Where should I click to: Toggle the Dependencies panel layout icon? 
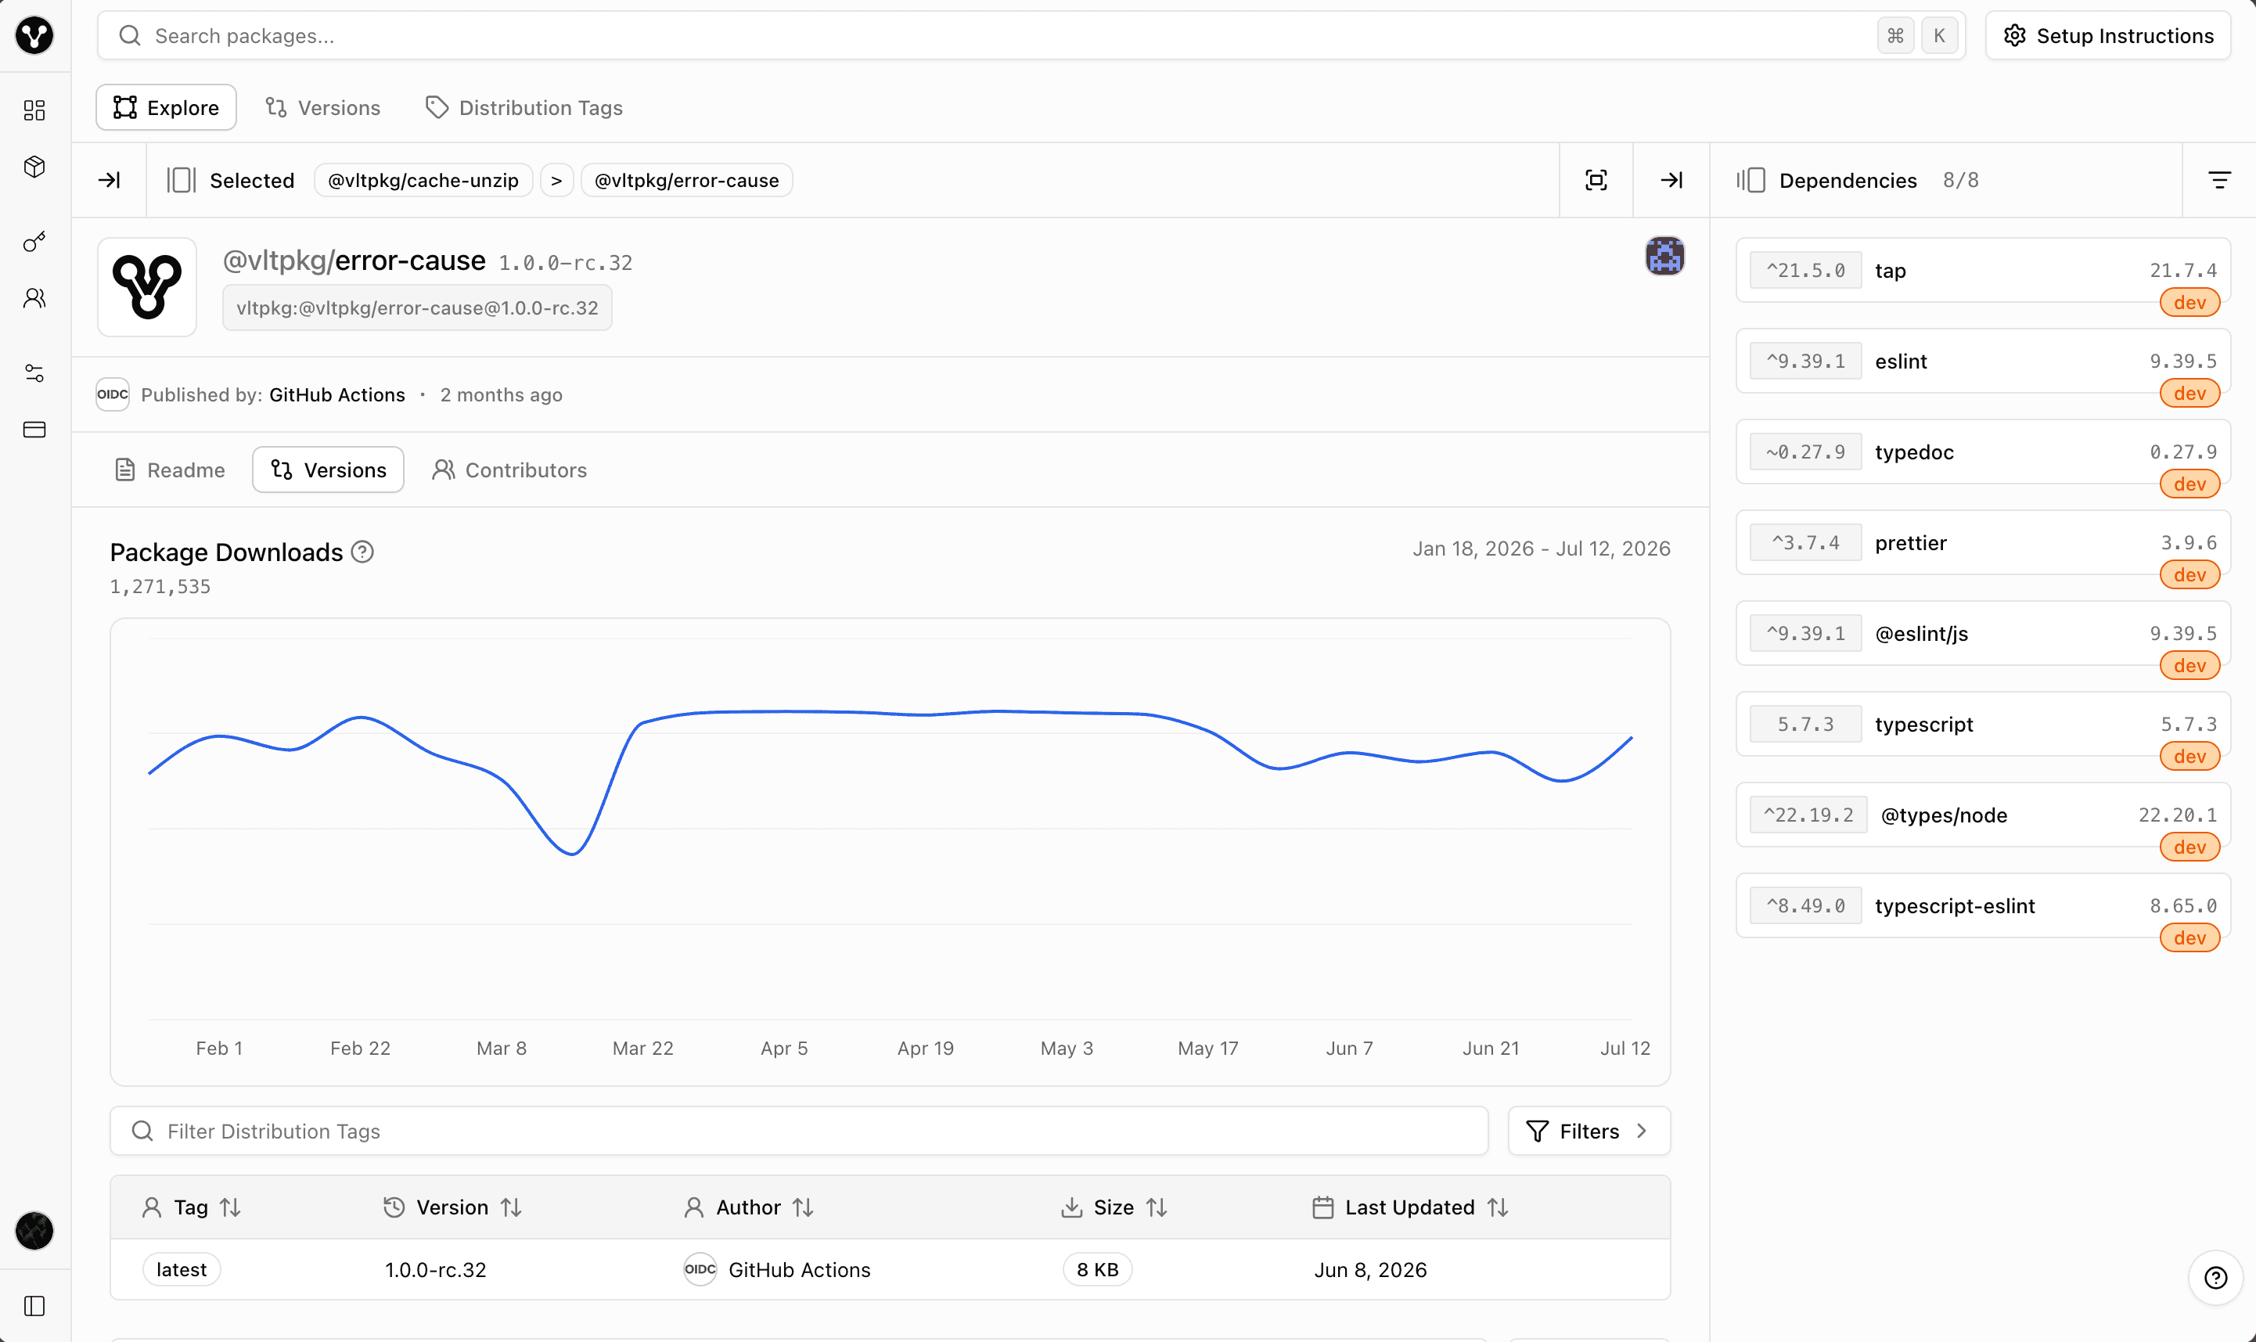pyautogui.click(x=1750, y=180)
